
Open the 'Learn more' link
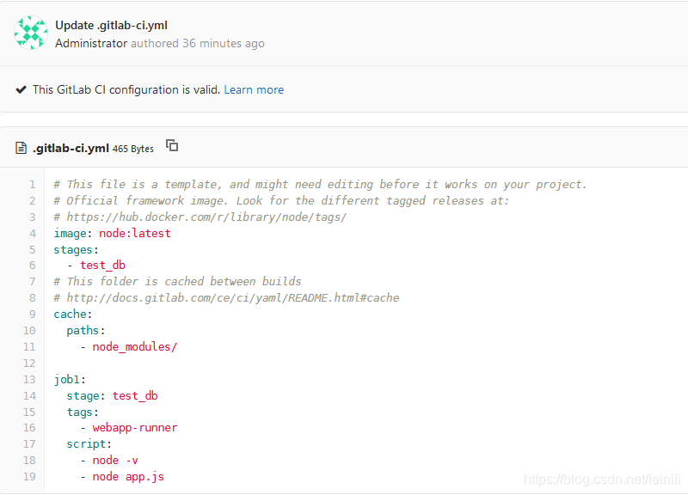(x=254, y=90)
